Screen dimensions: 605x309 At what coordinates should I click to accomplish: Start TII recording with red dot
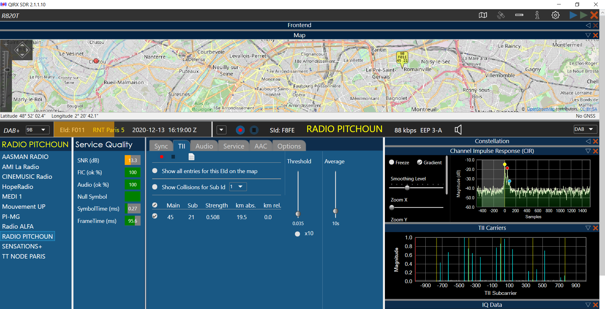[x=162, y=157]
